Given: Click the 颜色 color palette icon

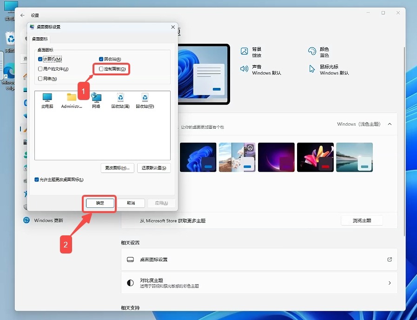Looking at the screenshot, I should point(312,52).
